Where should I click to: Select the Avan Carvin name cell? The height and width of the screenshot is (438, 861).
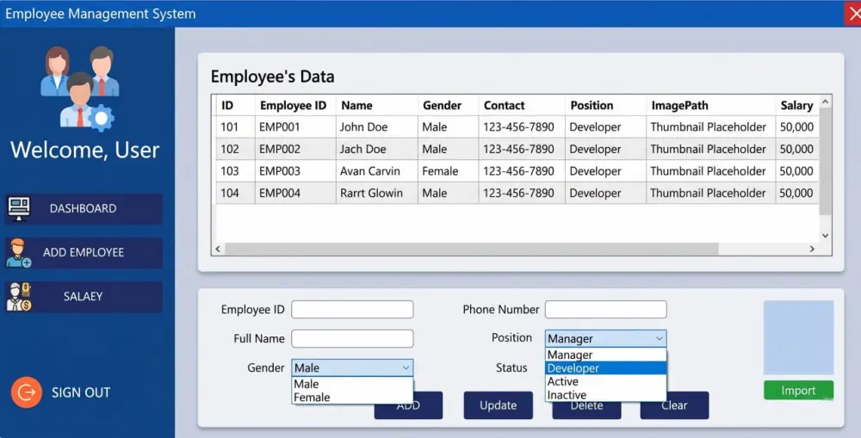pos(377,170)
